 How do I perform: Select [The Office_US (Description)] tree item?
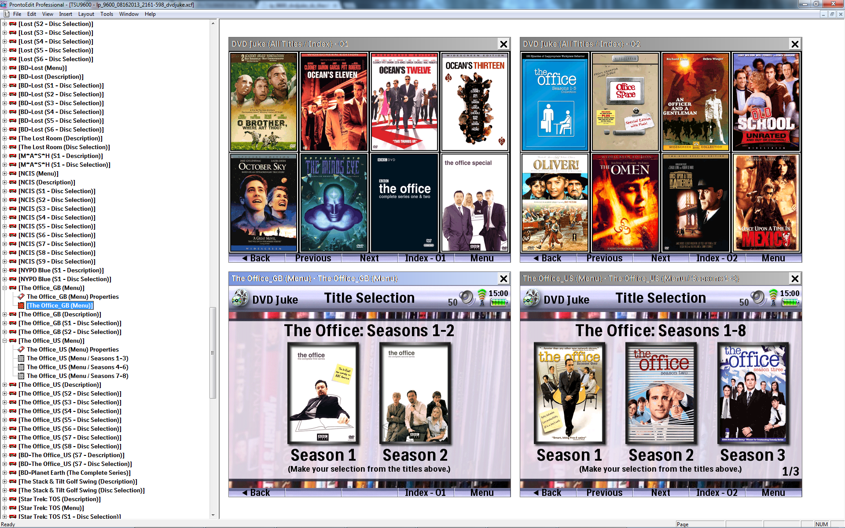pyautogui.click(x=60, y=385)
